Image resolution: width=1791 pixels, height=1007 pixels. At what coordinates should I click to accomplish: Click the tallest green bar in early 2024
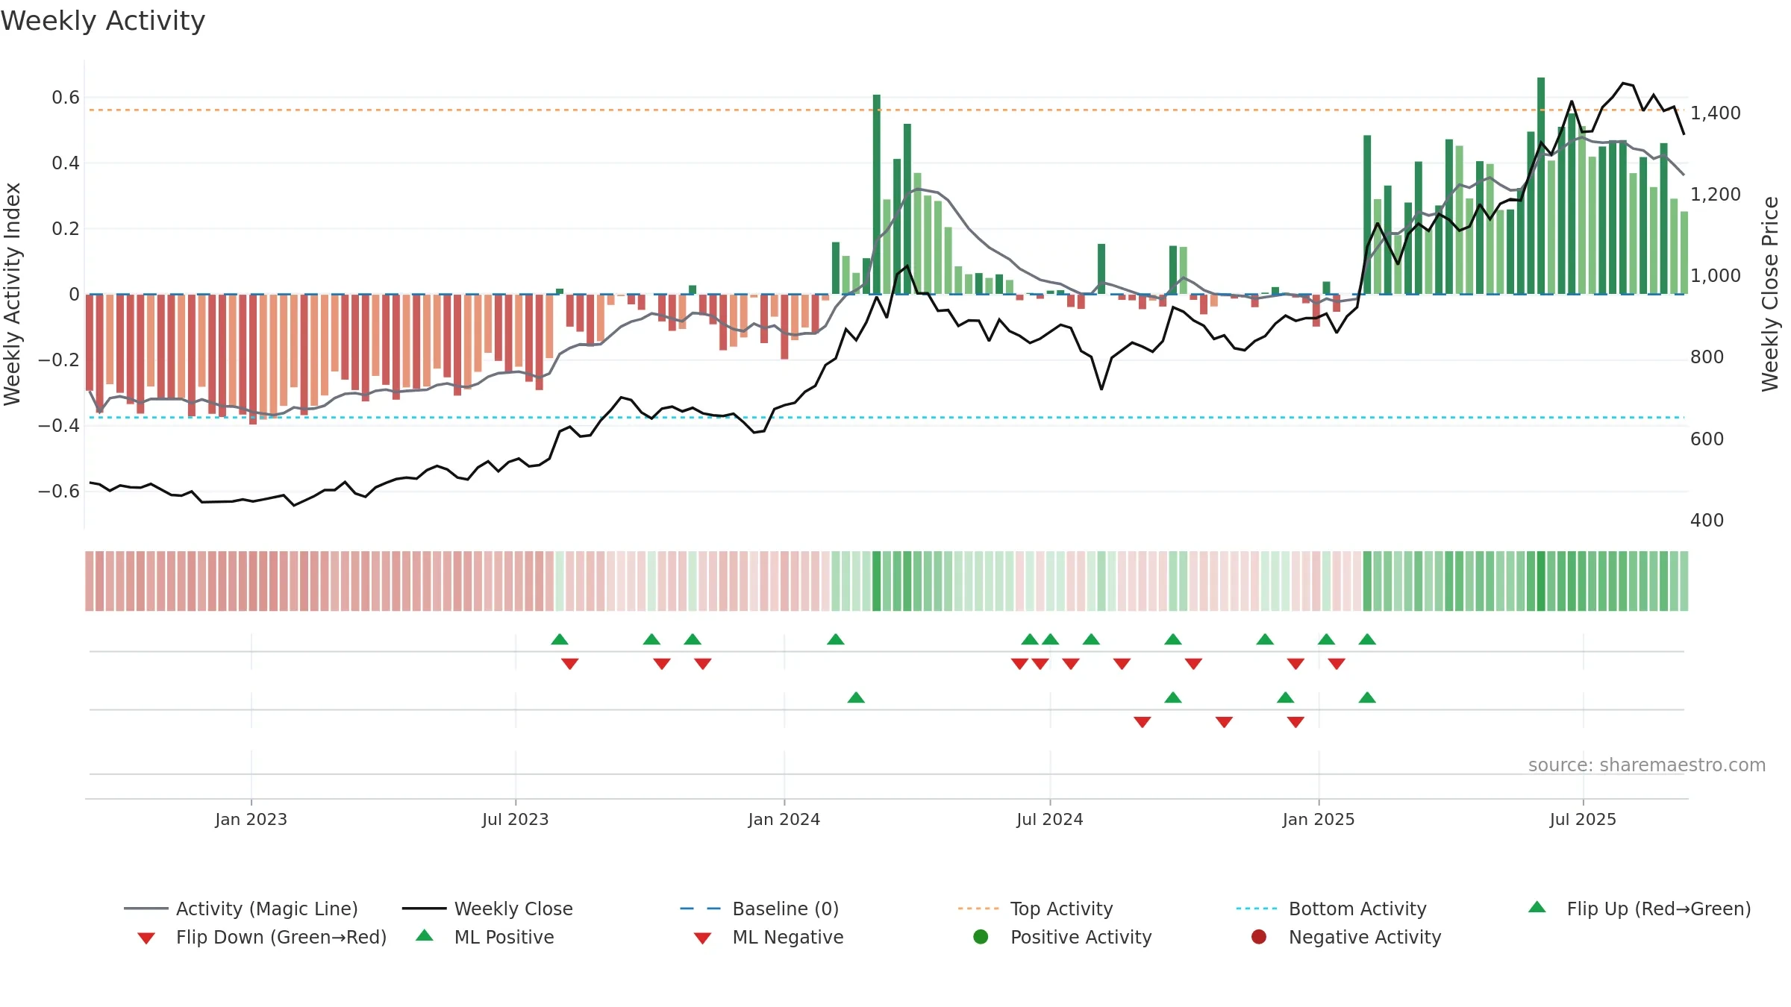(x=876, y=194)
